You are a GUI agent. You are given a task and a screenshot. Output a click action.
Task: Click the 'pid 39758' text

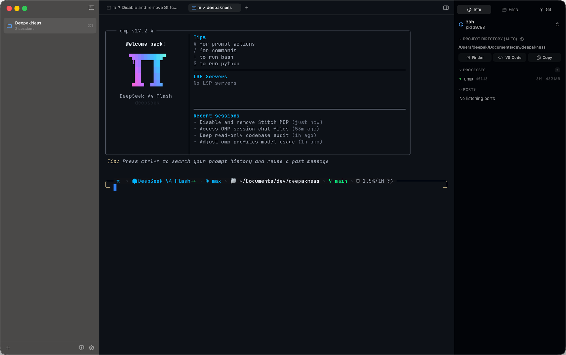475,28
